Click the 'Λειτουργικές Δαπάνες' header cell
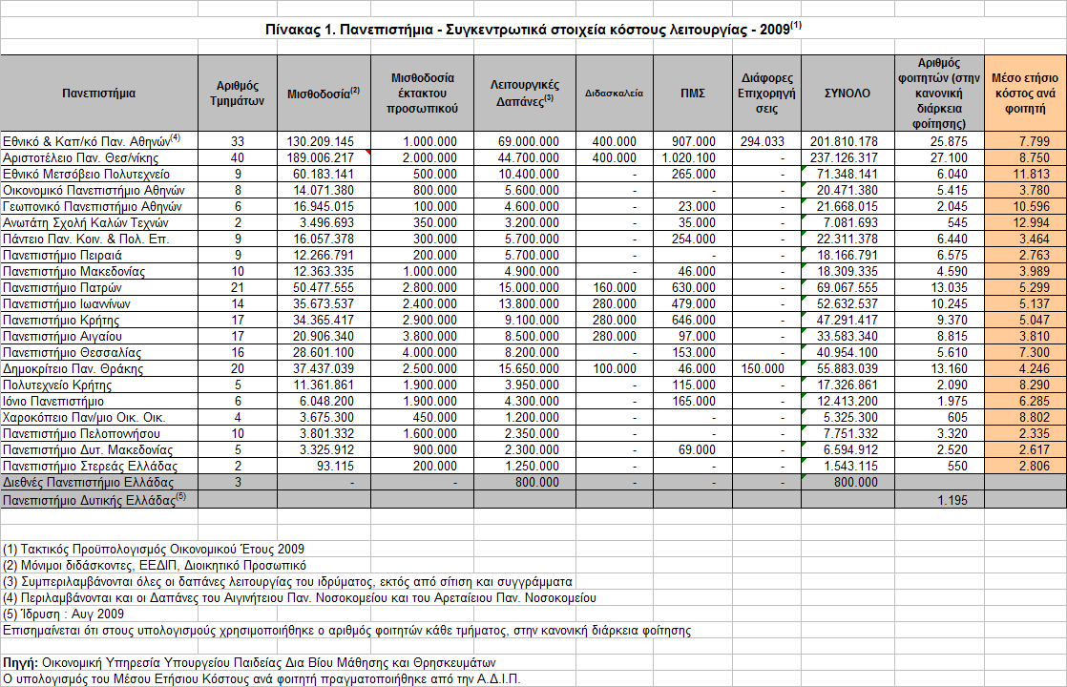 pyautogui.click(x=525, y=94)
